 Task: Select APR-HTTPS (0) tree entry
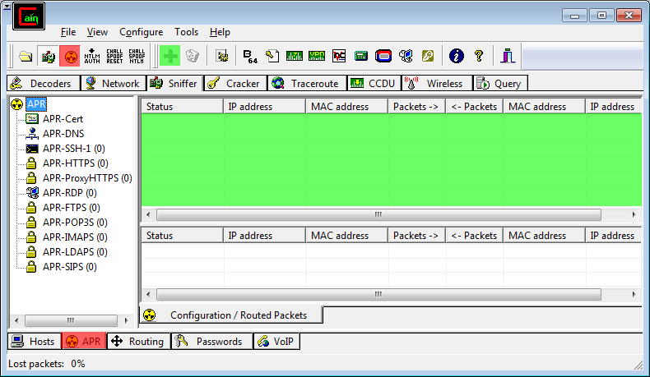click(x=76, y=163)
